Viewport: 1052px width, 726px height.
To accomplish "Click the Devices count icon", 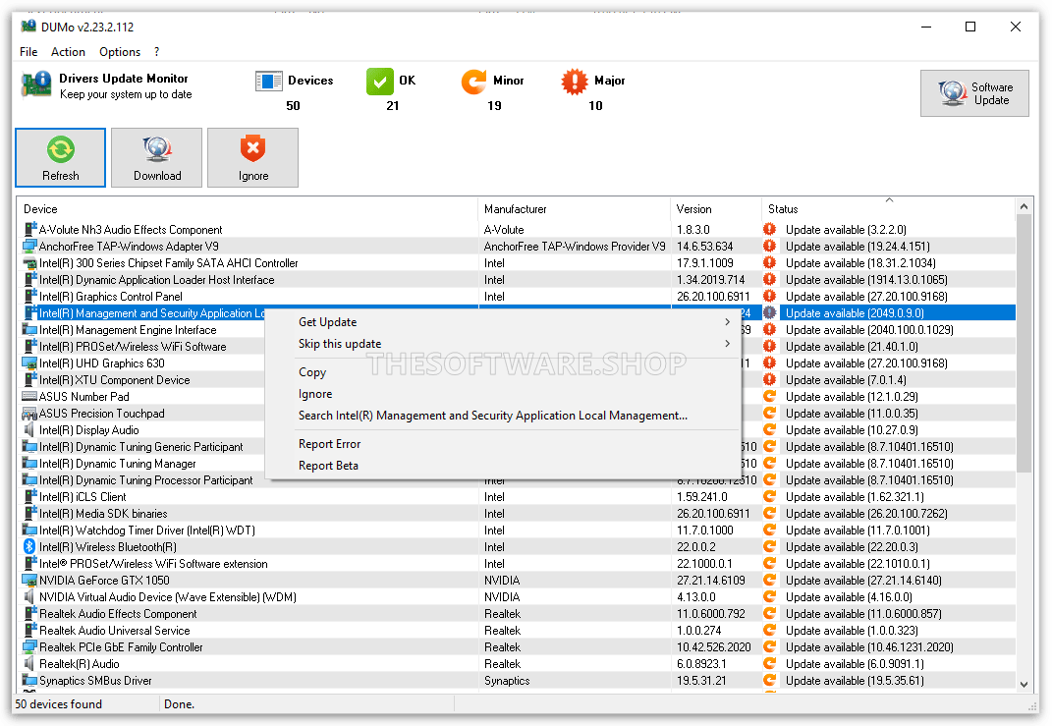I will pos(269,82).
